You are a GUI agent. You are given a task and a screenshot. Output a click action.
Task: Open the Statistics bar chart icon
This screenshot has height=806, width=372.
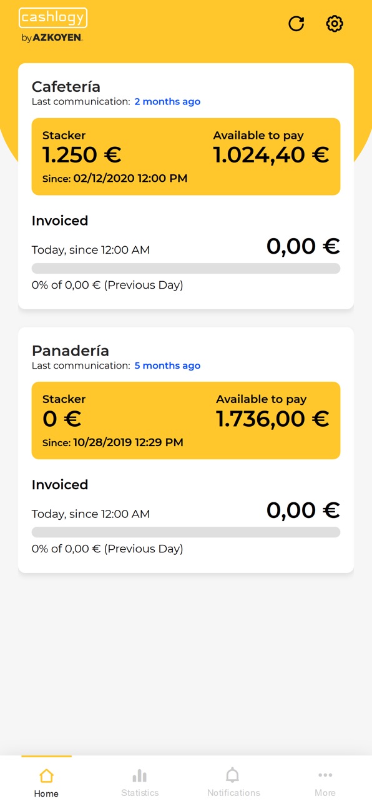pyautogui.click(x=140, y=775)
